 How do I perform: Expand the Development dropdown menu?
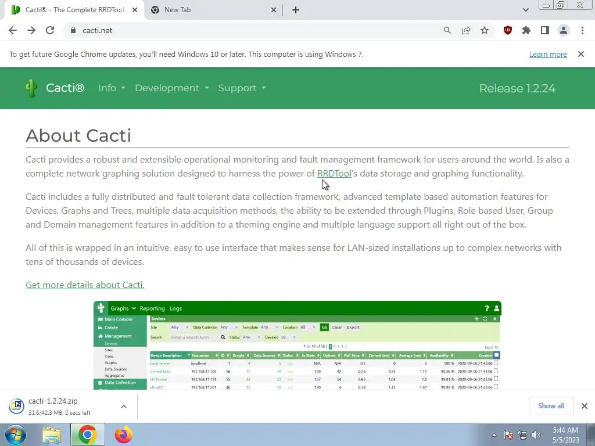pyautogui.click(x=172, y=88)
